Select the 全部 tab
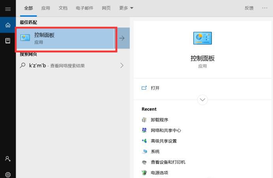273x178 pixels. pyautogui.click(x=28, y=8)
